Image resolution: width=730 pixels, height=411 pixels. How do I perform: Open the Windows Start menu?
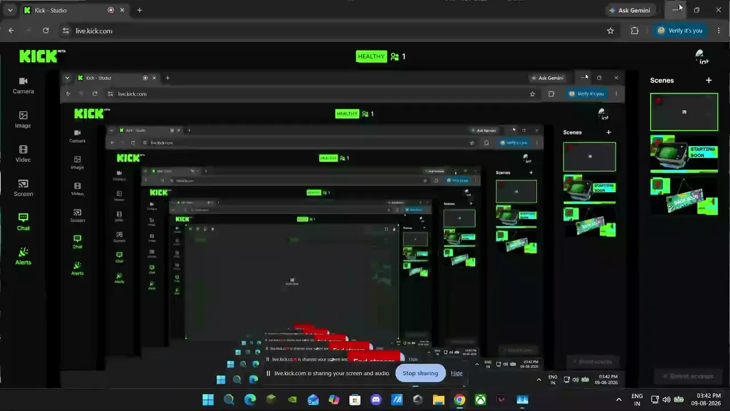208,400
